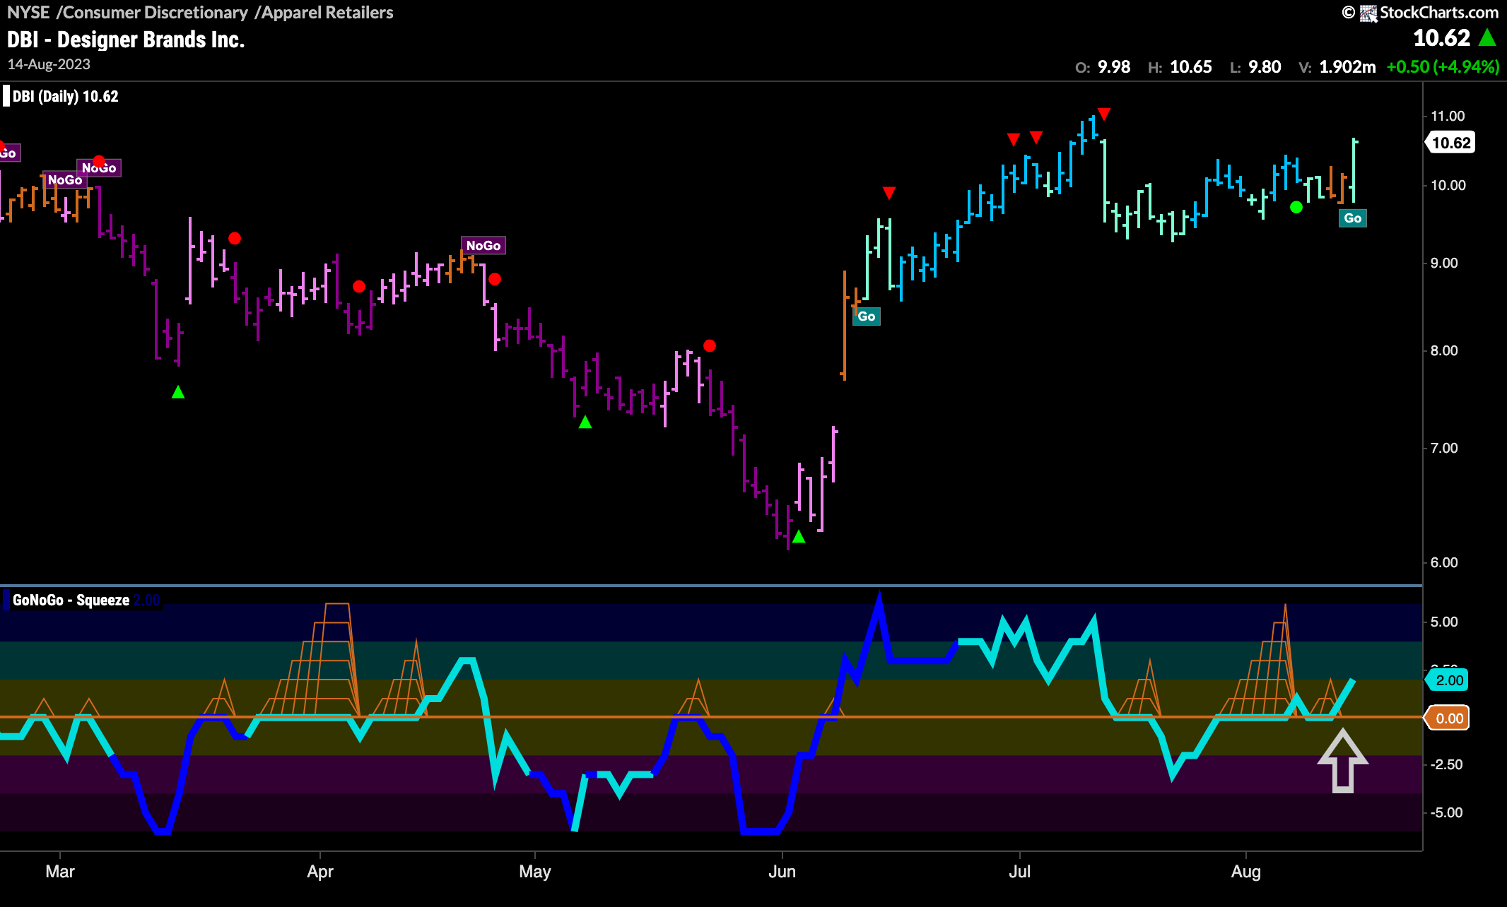The height and width of the screenshot is (907, 1507).
Task: Click the 9.00 price axis label
Action: click(x=1444, y=263)
